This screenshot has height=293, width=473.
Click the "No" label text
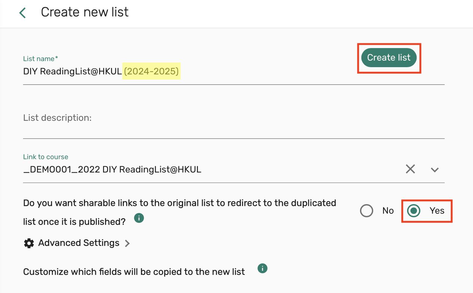click(388, 211)
